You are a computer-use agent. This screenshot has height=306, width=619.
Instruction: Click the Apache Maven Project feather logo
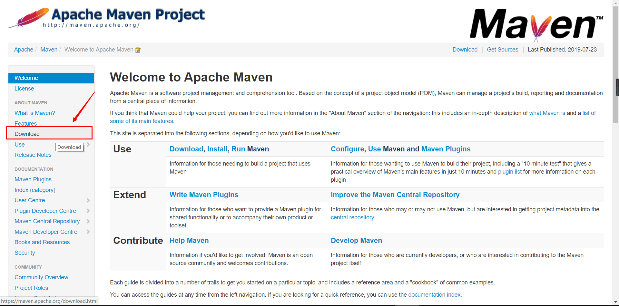click(x=106, y=18)
